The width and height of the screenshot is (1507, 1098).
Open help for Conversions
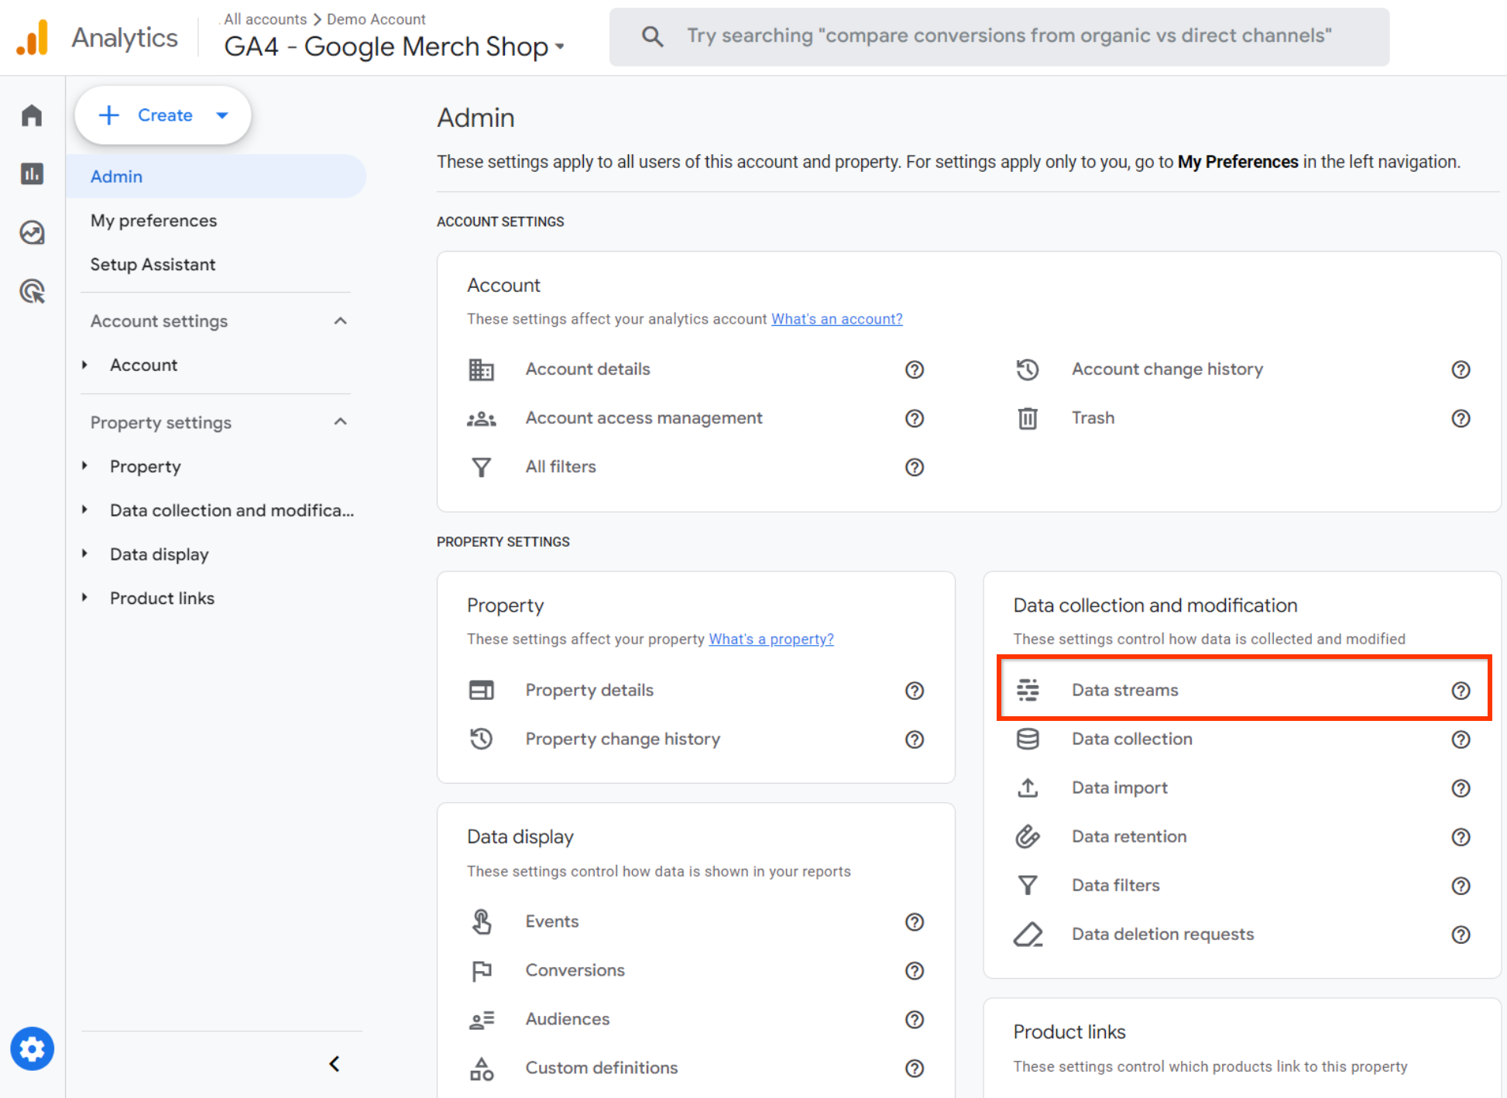[x=915, y=971]
